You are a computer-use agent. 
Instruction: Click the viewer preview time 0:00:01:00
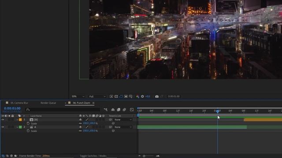pos(174,97)
